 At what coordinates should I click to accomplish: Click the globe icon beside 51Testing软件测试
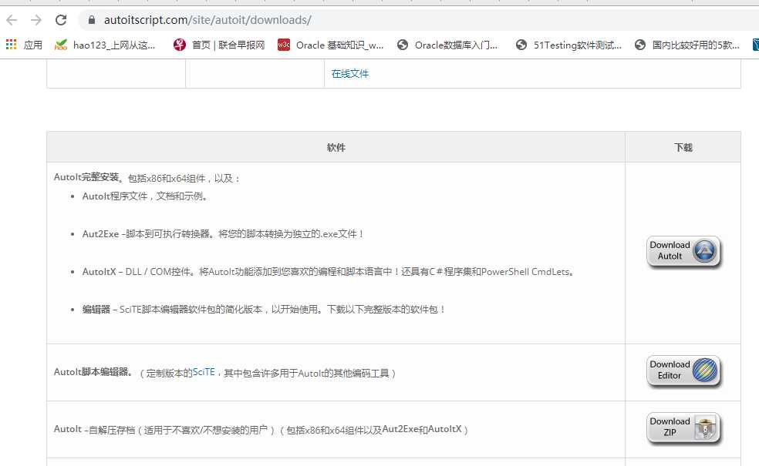521,45
